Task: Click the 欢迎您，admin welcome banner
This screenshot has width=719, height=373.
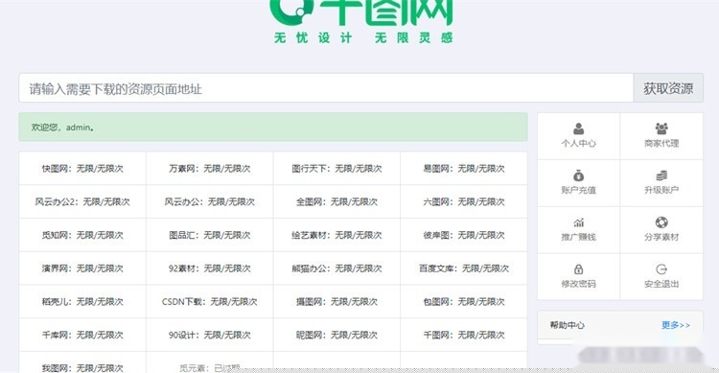Action: coord(273,128)
